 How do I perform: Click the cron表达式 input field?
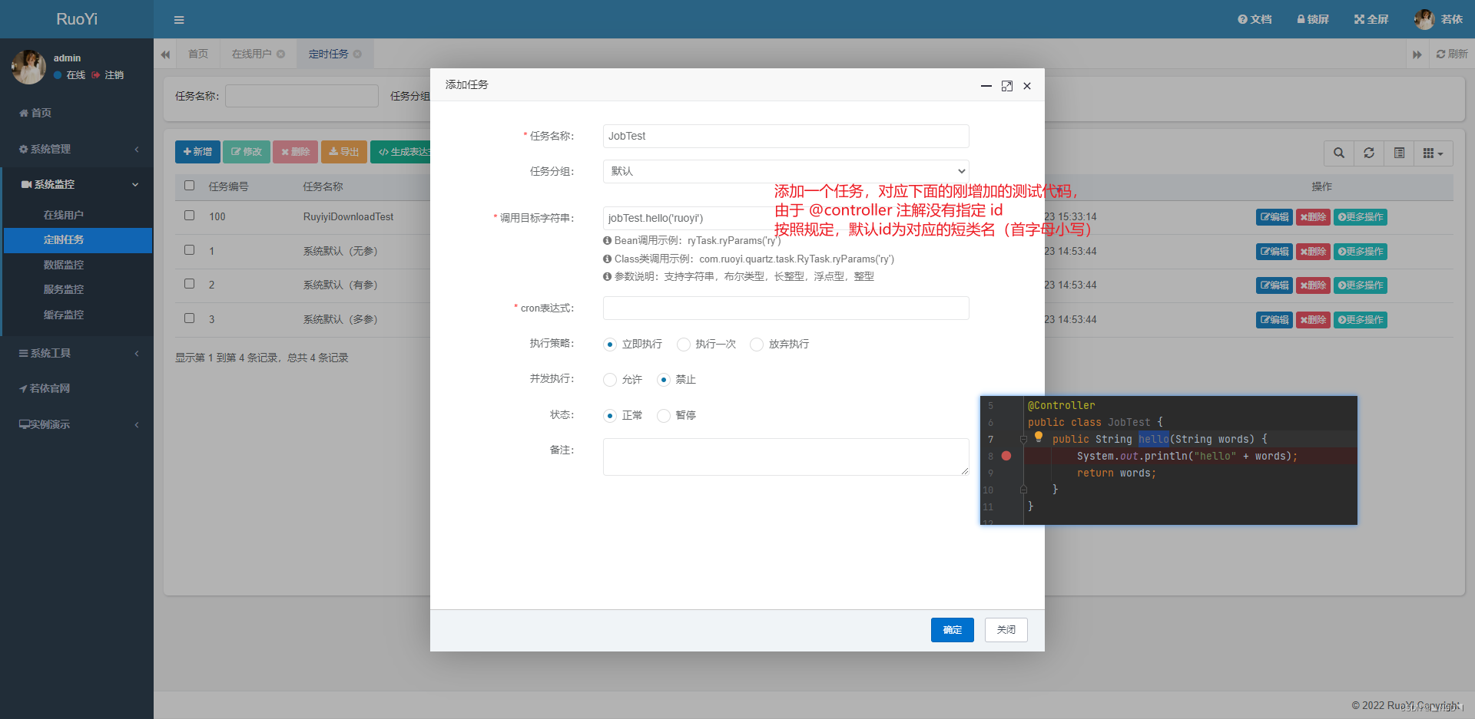pos(785,308)
